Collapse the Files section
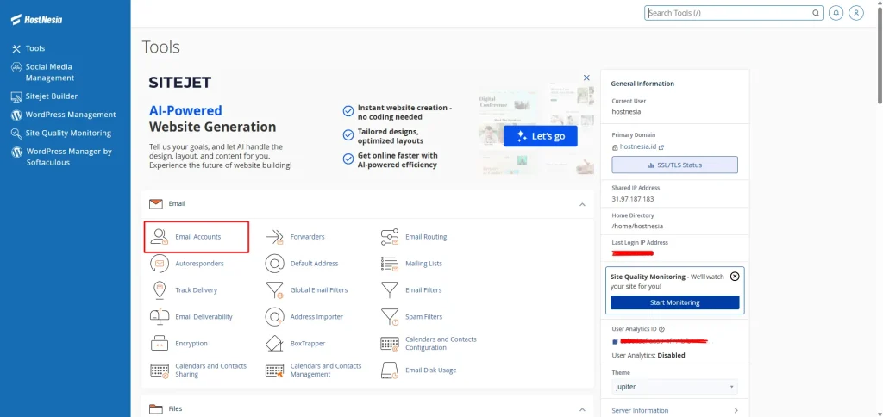Screen dimensions: 883x417 click(582, 409)
